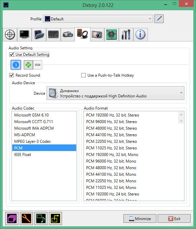
Task: Select PCM 192000 Hz, 24 bit, Stereo
Action: 131,194
